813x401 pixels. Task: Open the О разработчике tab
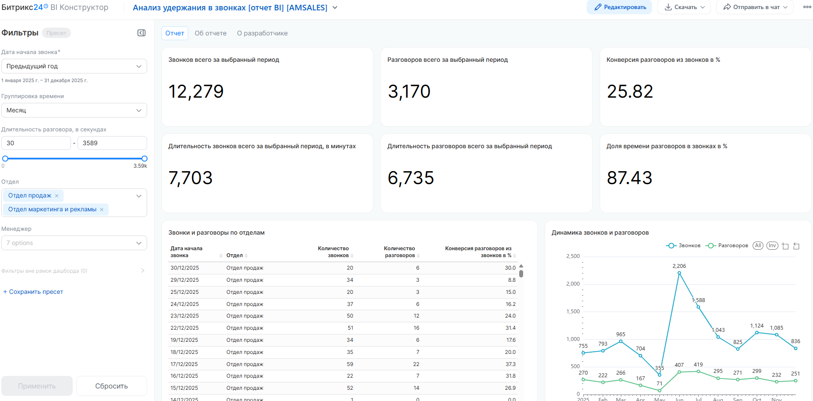pos(262,33)
